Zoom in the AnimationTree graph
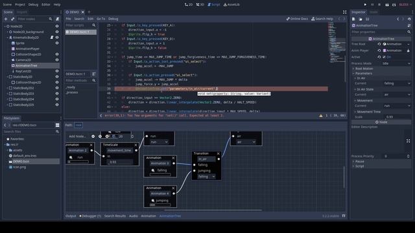Screen dimensions: 415x233 tap(107, 137)
